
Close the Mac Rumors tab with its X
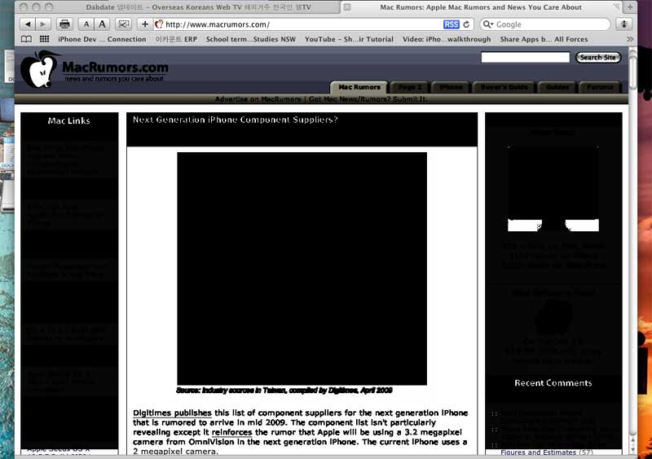point(347,7)
